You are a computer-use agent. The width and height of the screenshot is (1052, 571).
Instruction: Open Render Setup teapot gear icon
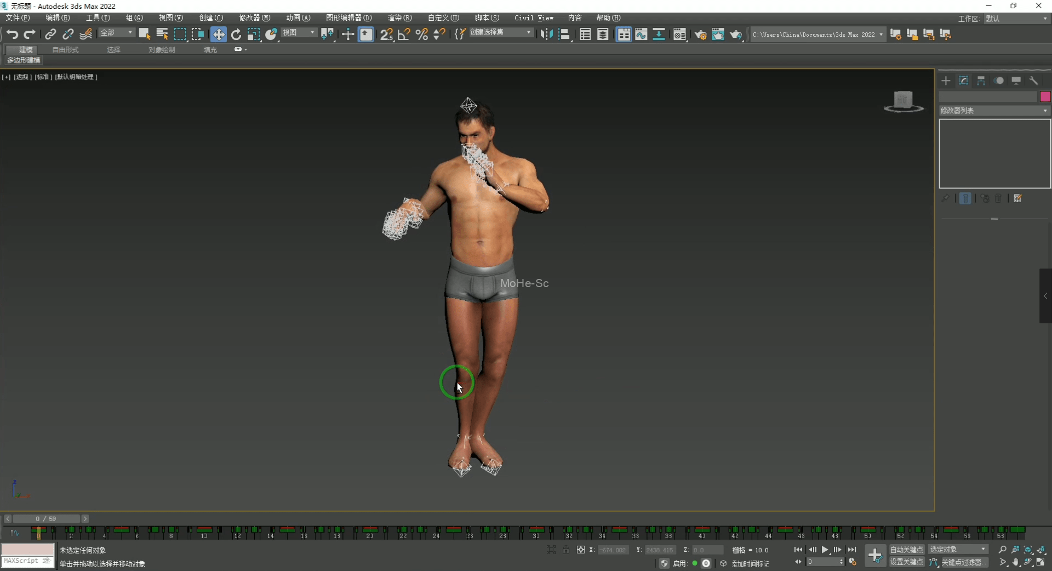(700, 35)
